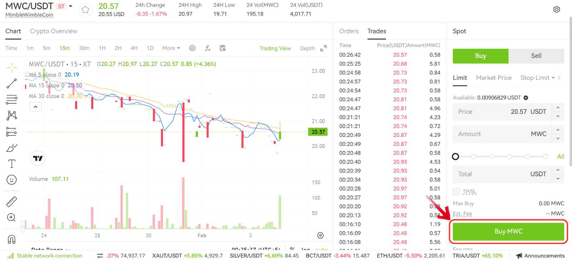Expand chart to fullscreen
The image size is (572, 260).
point(324,48)
